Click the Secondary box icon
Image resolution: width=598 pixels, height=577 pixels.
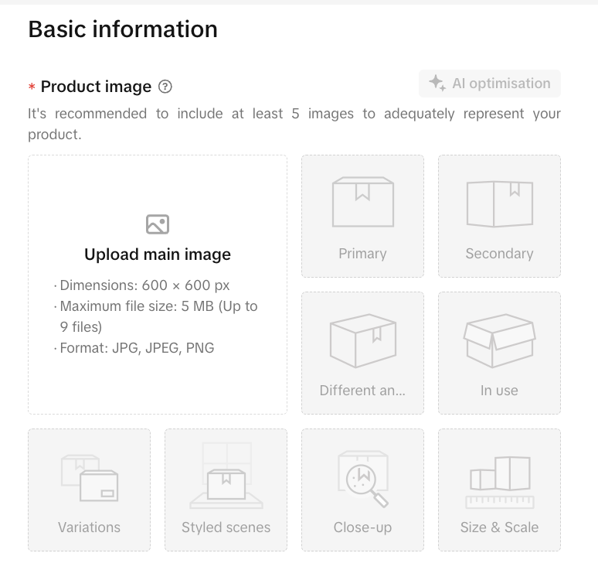click(499, 203)
